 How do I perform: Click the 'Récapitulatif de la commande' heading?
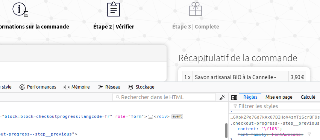238,58
